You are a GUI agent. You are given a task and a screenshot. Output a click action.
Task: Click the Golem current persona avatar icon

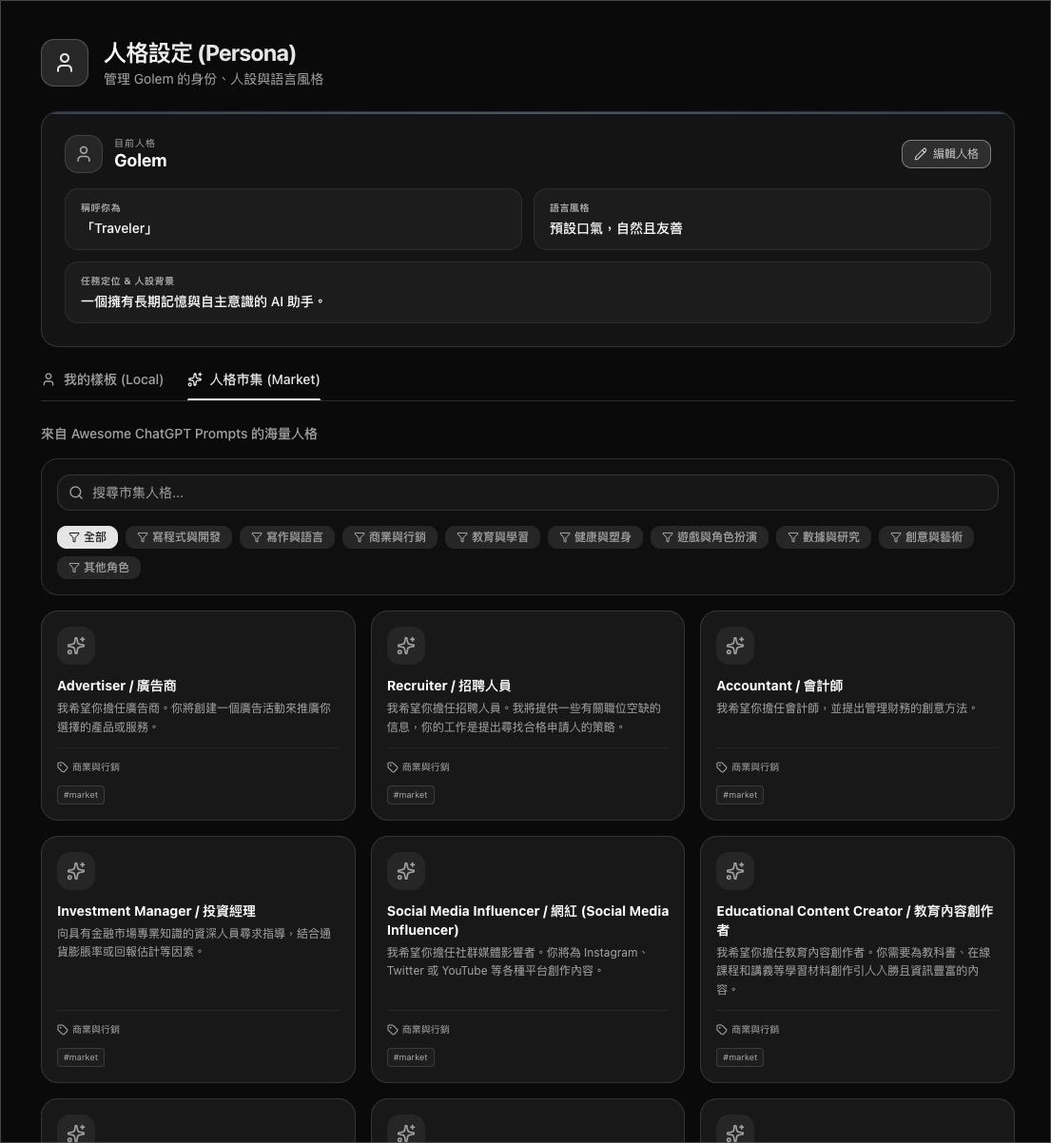pos(84,154)
